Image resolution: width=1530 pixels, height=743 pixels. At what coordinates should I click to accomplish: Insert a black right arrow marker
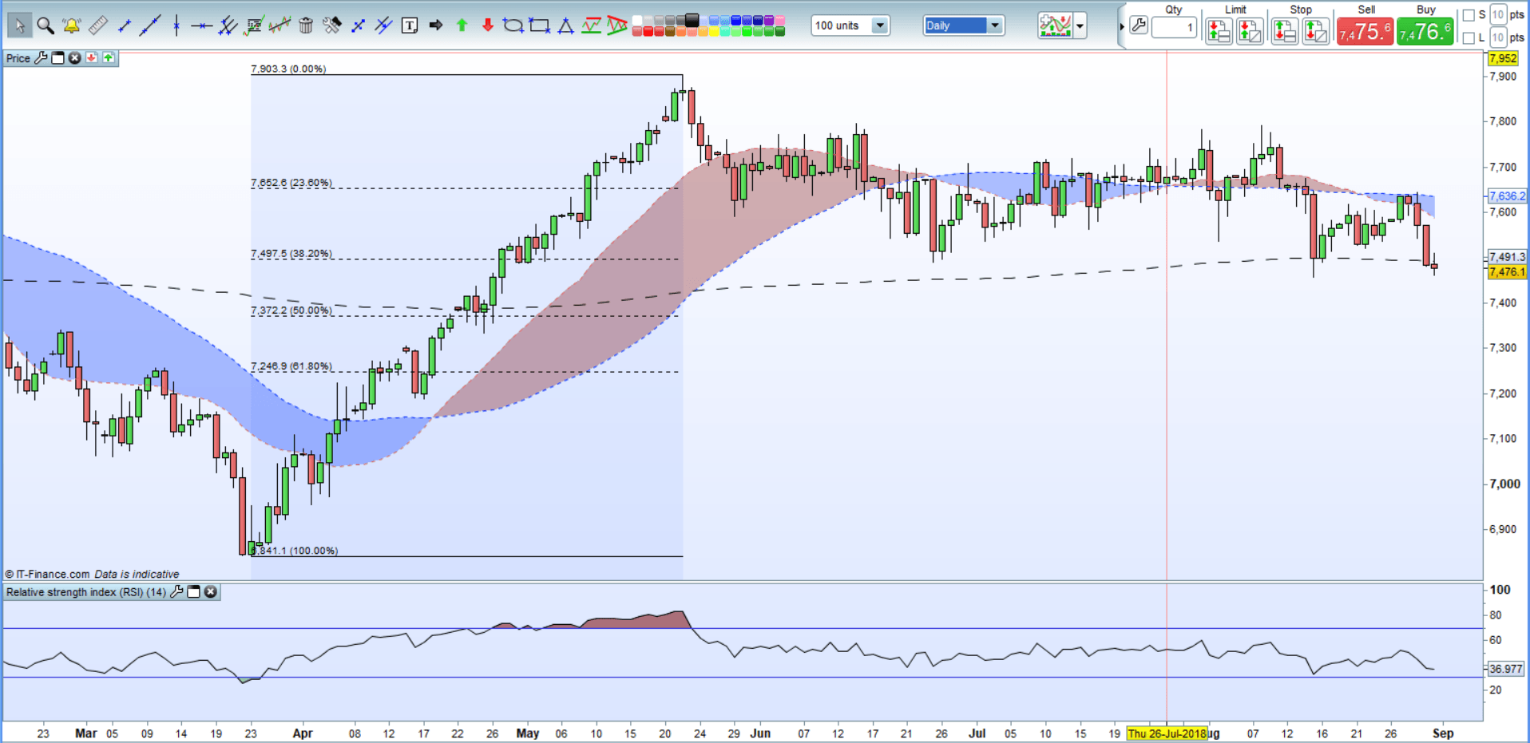tap(435, 26)
